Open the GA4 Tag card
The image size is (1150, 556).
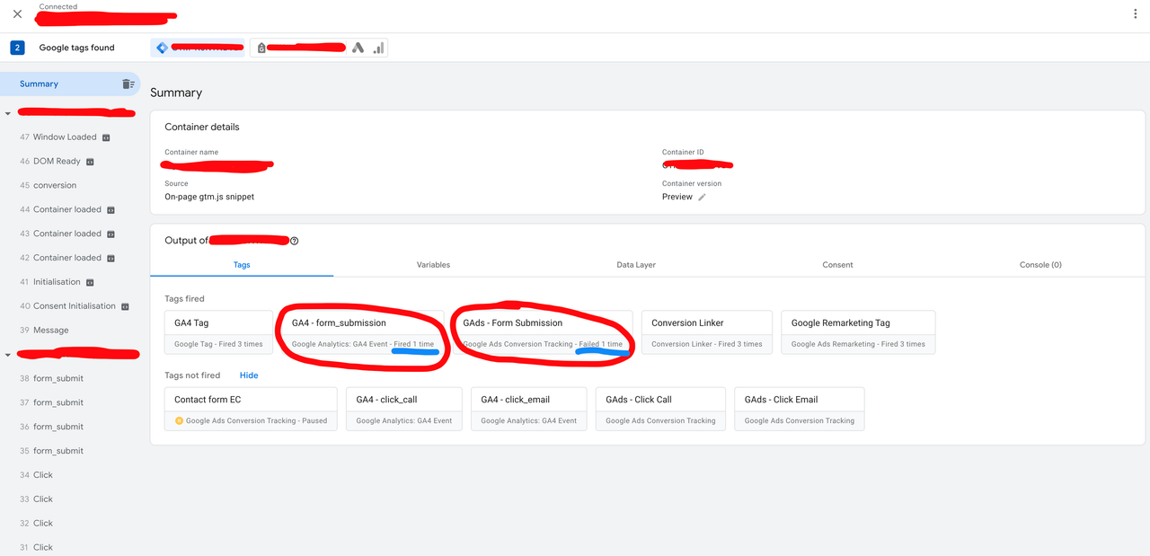click(218, 332)
